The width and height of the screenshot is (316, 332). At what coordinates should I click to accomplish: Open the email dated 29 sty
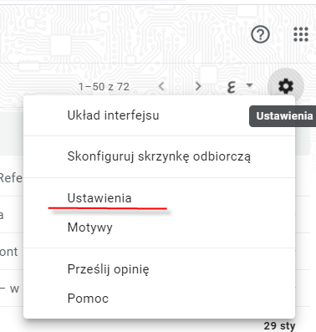[x=279, y=325]
